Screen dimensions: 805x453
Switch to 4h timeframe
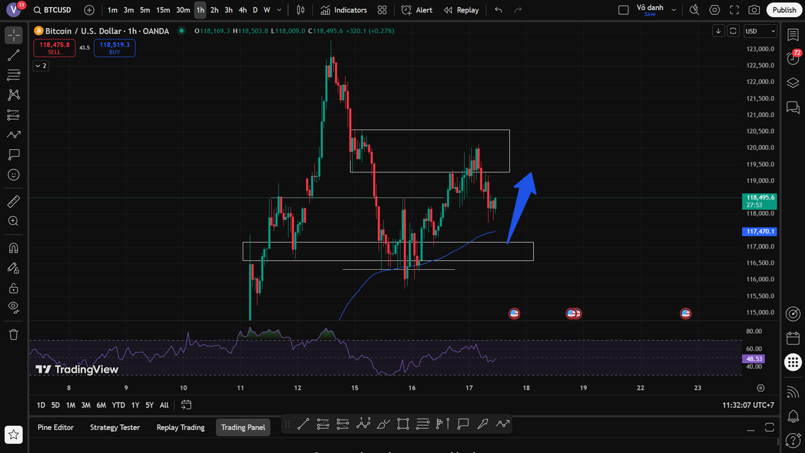[x=242, y=10]
